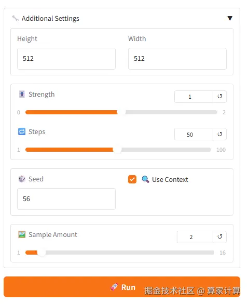Click the magnifier icon beside Use Context
The height and width of the screenshot is (304, 249).
pos(145,179)
